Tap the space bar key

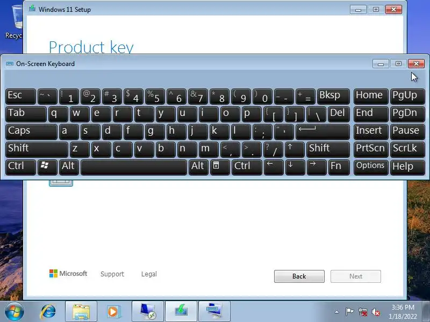point(133,167)
